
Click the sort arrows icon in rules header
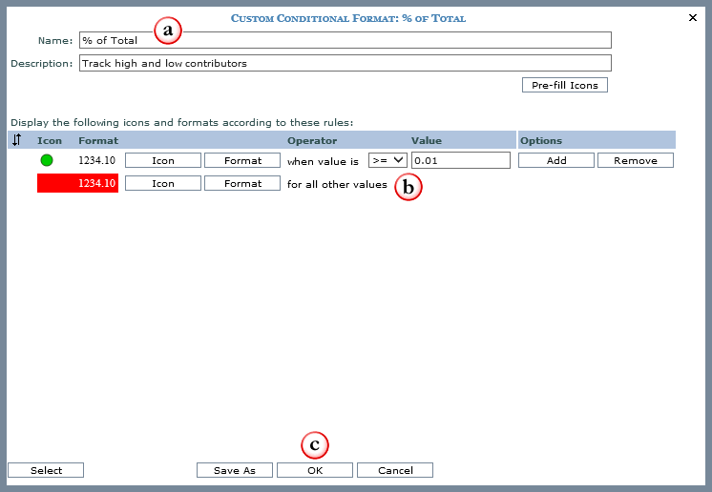(16, 140)
